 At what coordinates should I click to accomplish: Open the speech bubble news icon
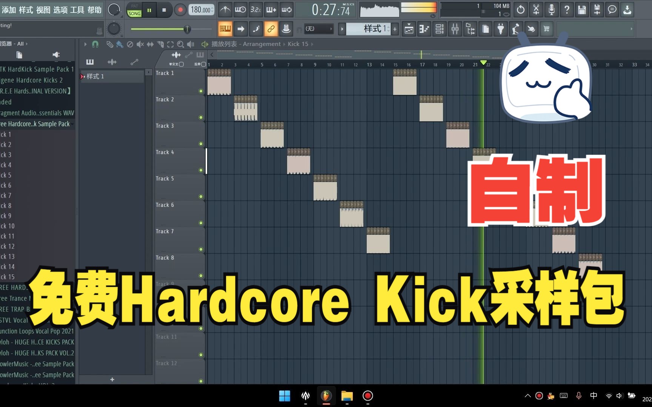coord(612,10)
